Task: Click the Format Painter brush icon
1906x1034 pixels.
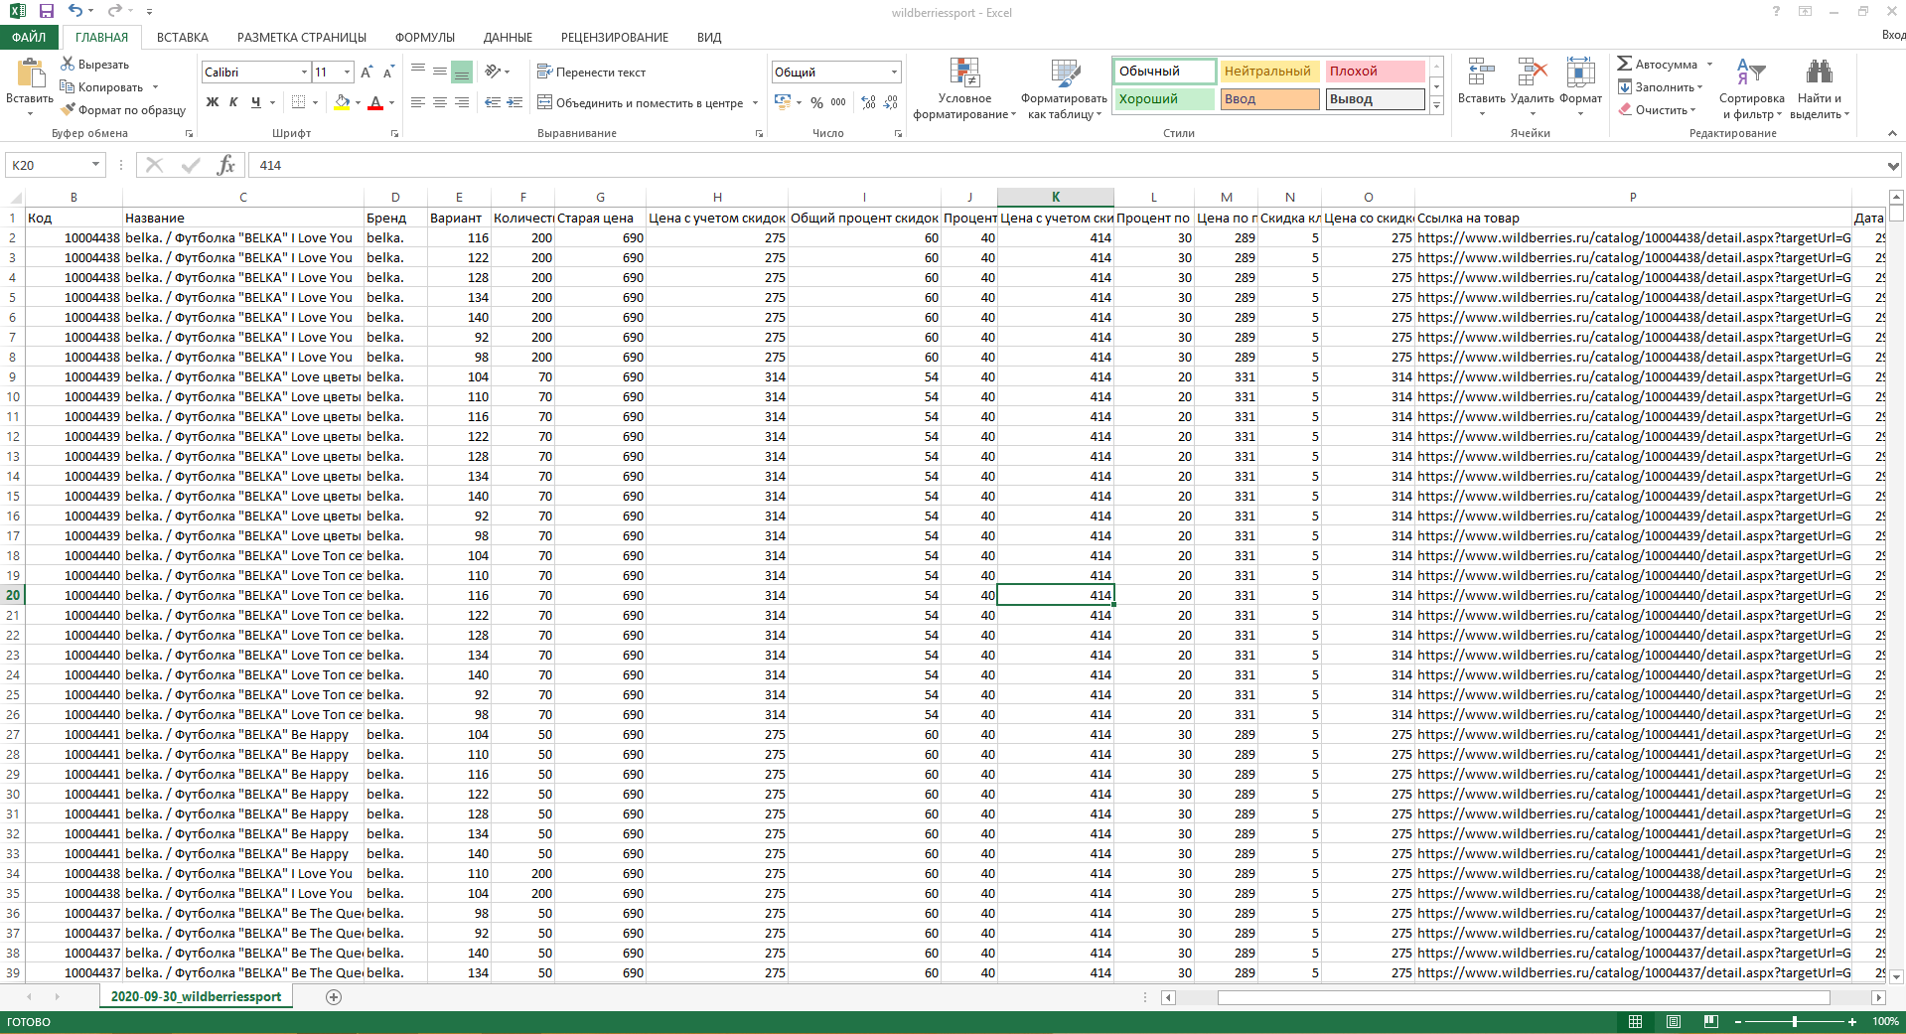Action: coord(68,109)
